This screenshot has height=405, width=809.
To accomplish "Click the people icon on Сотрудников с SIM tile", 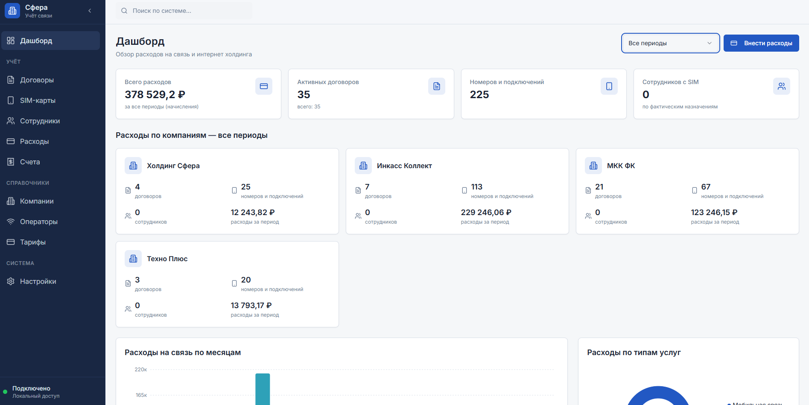I will (782, 86).
